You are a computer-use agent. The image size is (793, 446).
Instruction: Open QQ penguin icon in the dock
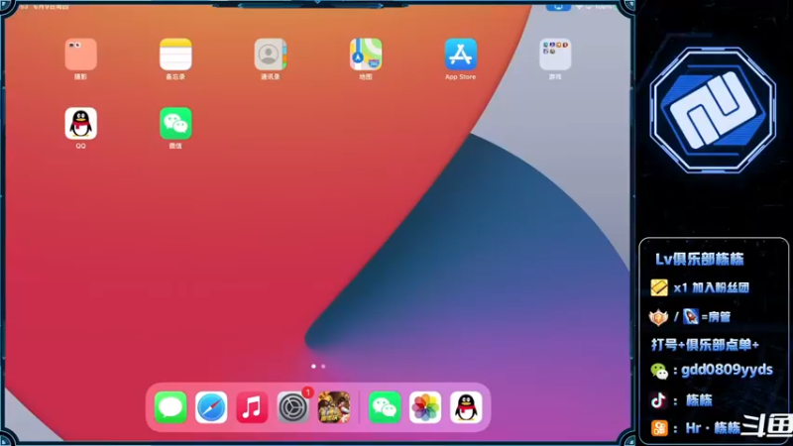tap(466, 407)
